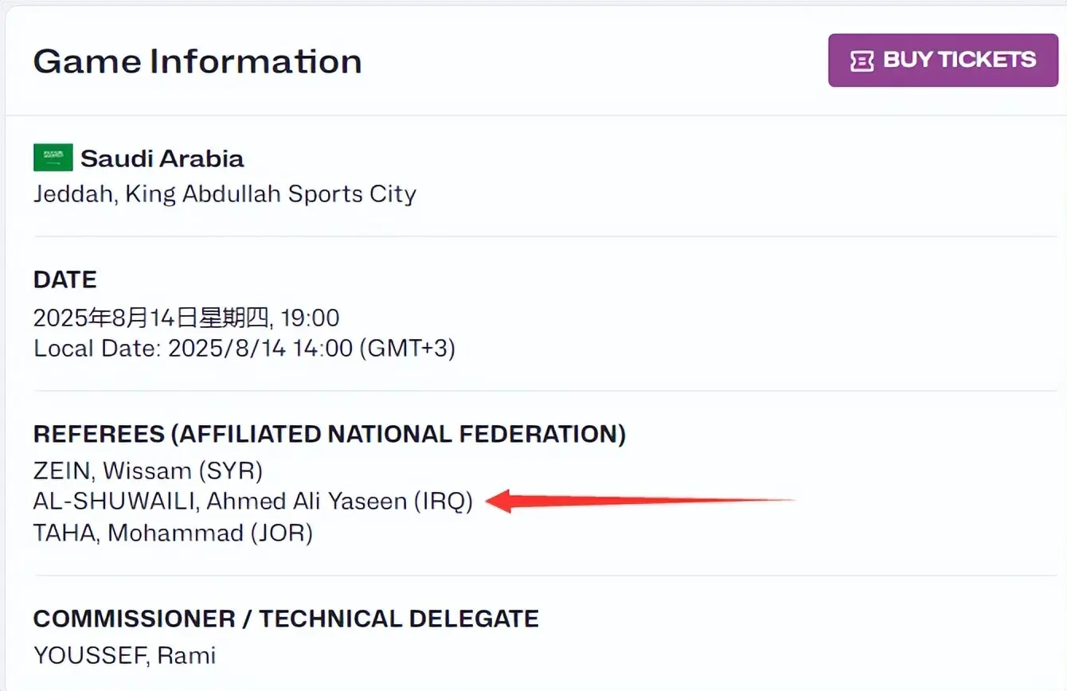Viewport: 1067px width, 691px height.
Task: Click the Referees section heading
Action: coord(329,434)
